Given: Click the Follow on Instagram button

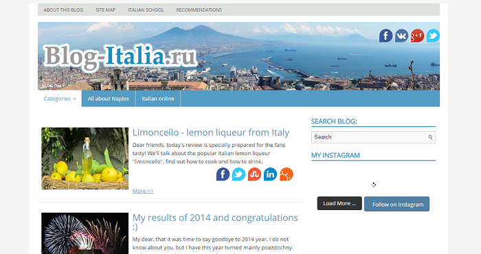Looking at the screenshot, I should [396, 204].
